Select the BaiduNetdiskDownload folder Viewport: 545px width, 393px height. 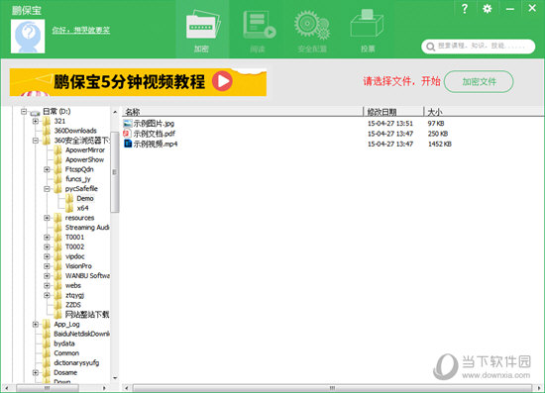pyautogui.click(x=81, y=334)
